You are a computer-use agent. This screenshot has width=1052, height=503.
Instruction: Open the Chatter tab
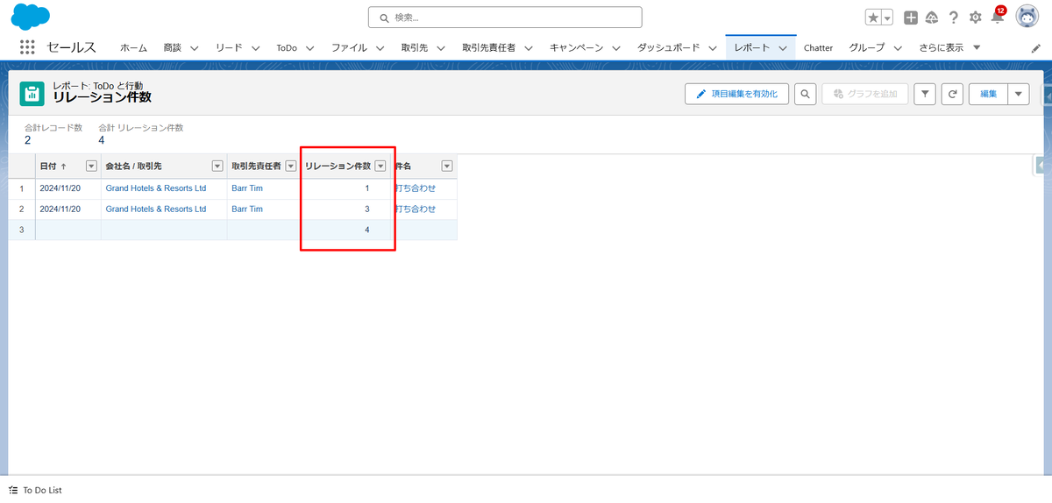[x=818, y=47]
